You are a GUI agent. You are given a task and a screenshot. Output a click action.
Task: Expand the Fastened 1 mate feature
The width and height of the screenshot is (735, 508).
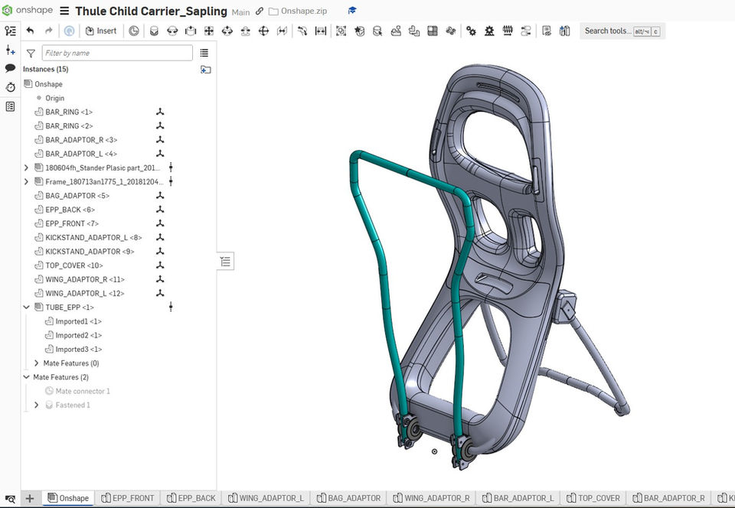pyautogui.click(x=37, y=405)
